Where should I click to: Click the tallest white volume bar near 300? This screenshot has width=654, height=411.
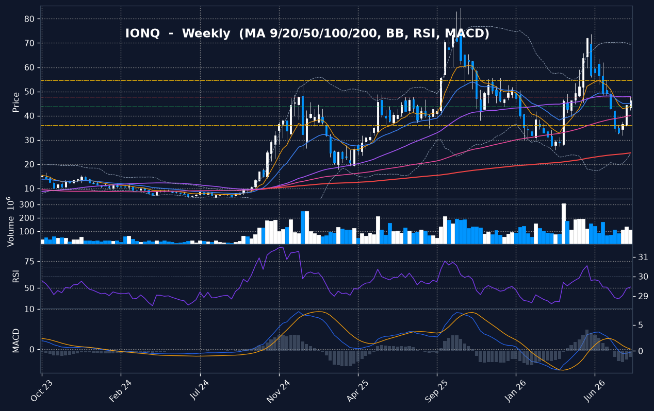click(564, 224)
